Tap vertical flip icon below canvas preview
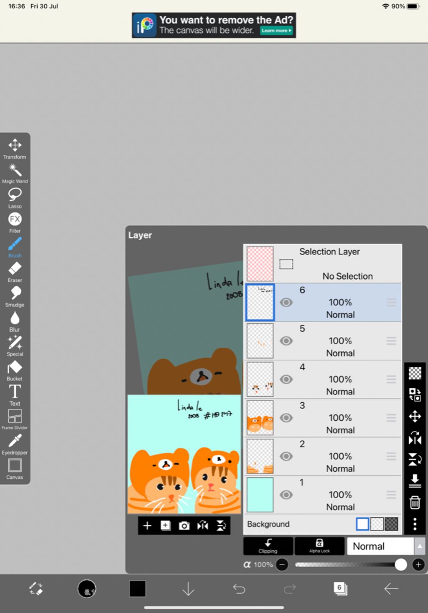The width and height of the screenshot is (428, 613). 221,525
